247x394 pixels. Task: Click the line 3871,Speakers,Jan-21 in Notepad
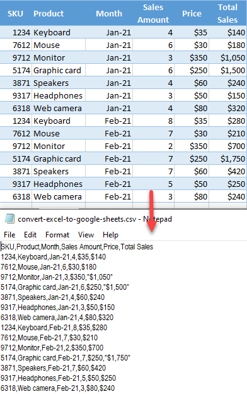(x=52, y=297)
